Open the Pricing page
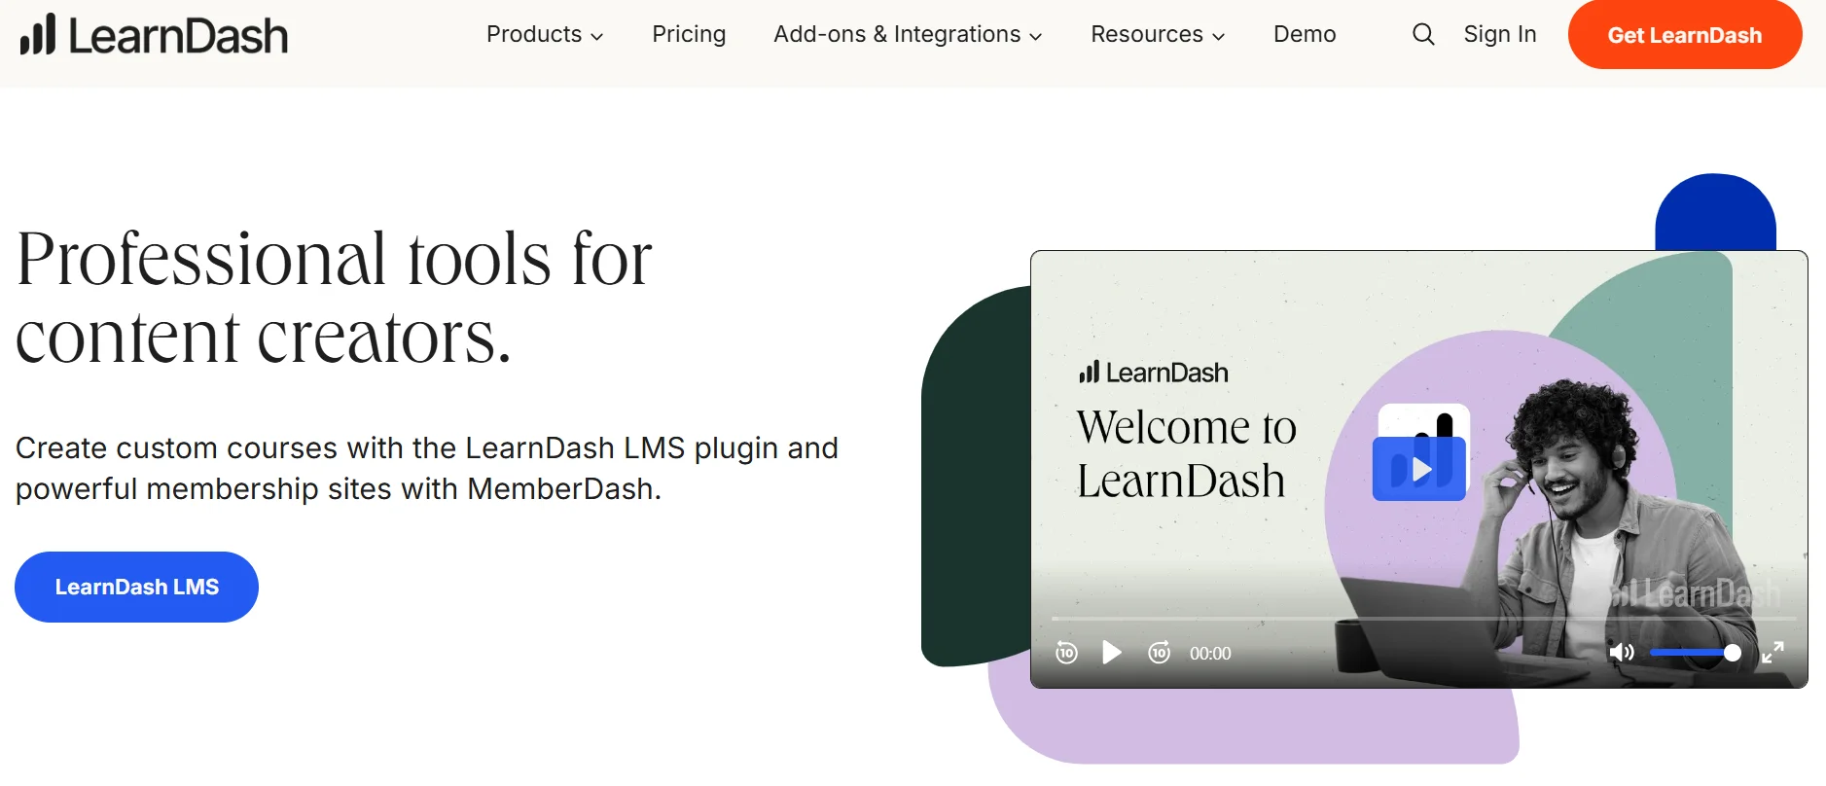The width and height of the screenshot is (1826, 786). coord(689,35)
